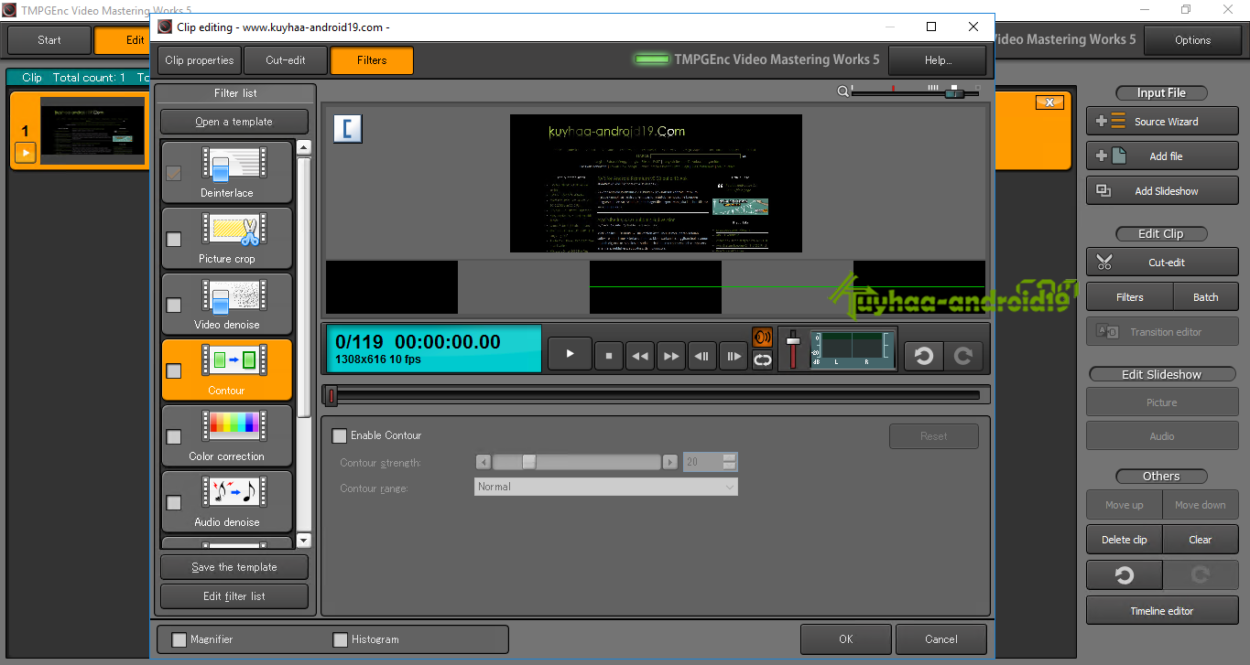Toggle the audio preview speaker icon

tap(762, 338)
